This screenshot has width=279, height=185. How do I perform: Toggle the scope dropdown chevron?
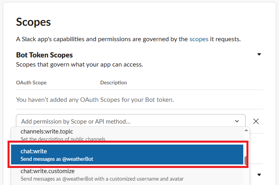(x=237, y=121)
